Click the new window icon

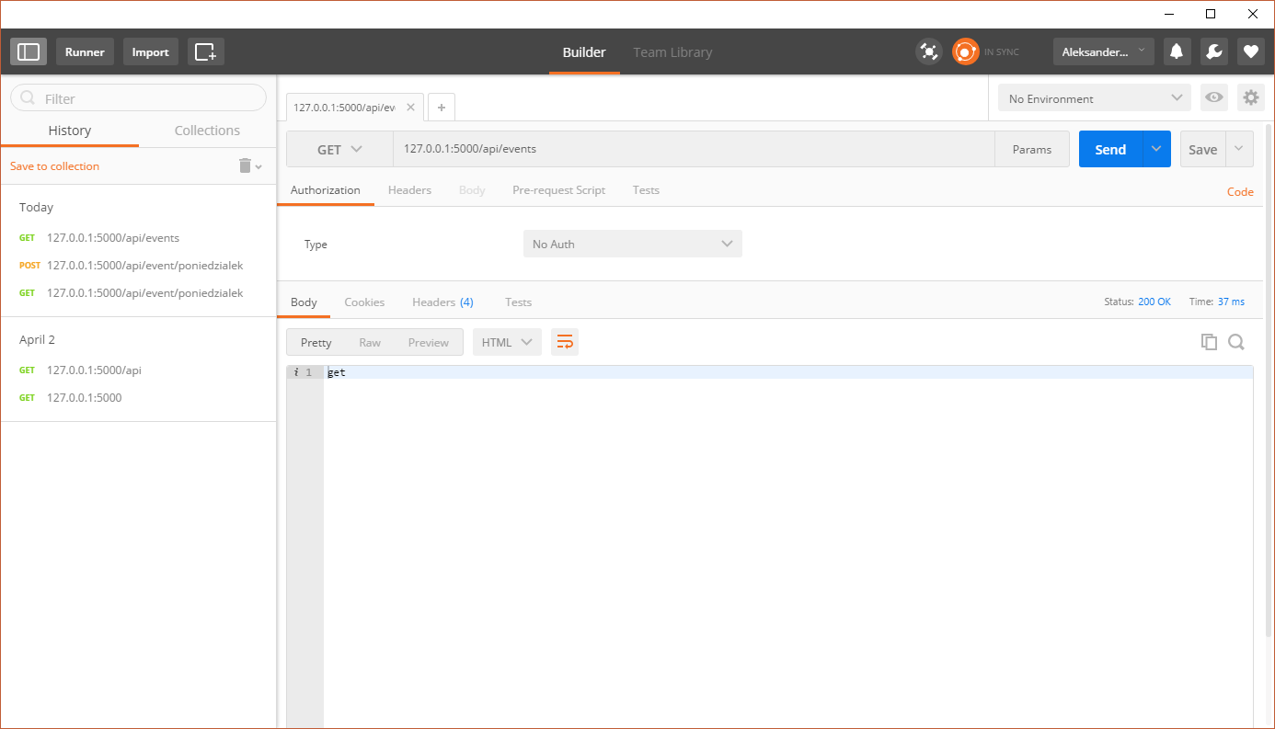(x=205, y=52)
